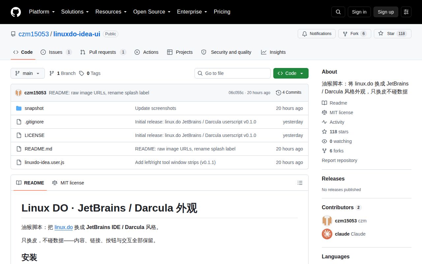This screenshot has width=422, height=264.
Task: Open the snapshot folder
Action: (34, 108)
